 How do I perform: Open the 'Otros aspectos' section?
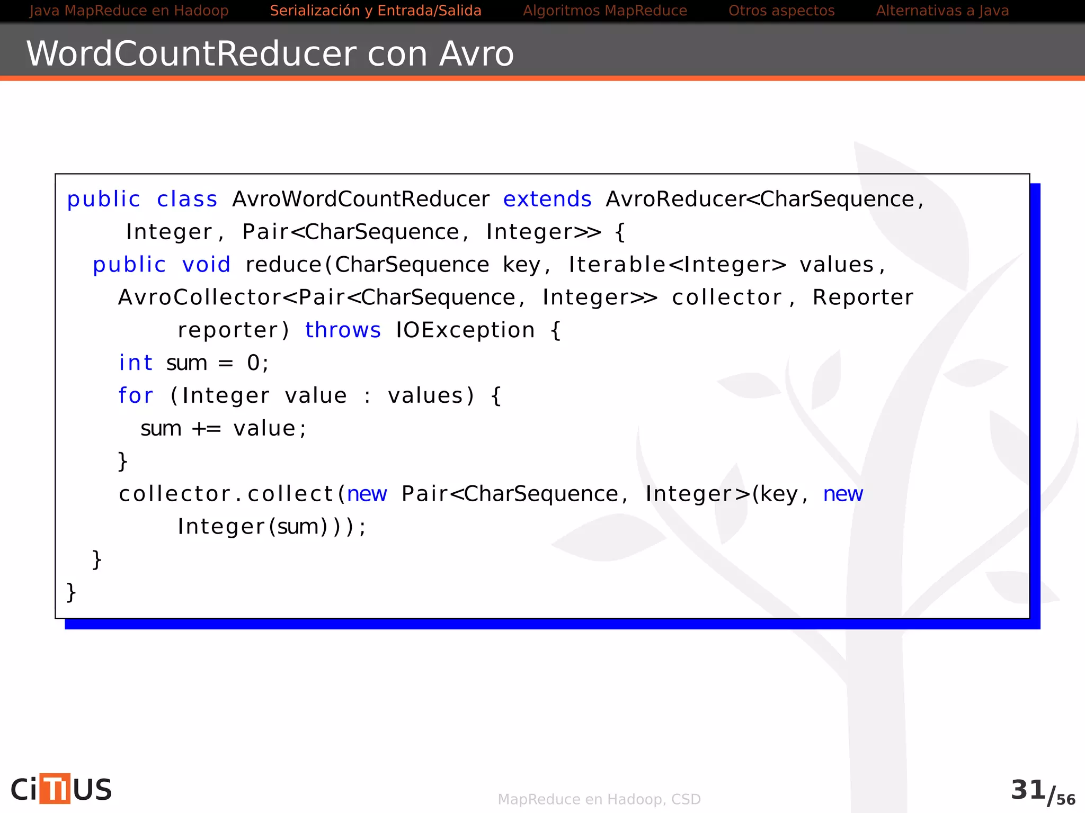(x=781, y=11)
